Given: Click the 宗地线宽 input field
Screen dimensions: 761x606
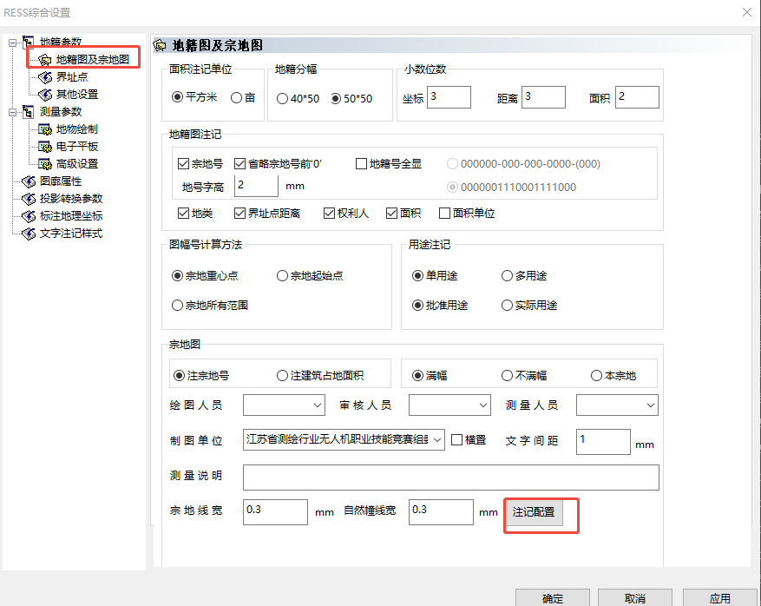Looking at the screenshot, I should 275,512.
